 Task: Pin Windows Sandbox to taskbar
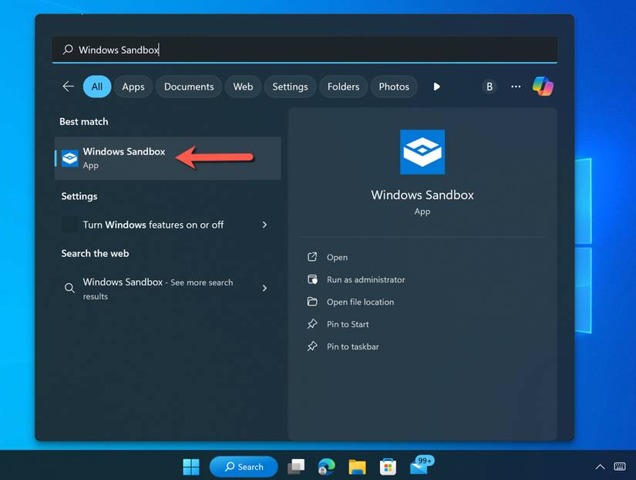tap(352, 346)
